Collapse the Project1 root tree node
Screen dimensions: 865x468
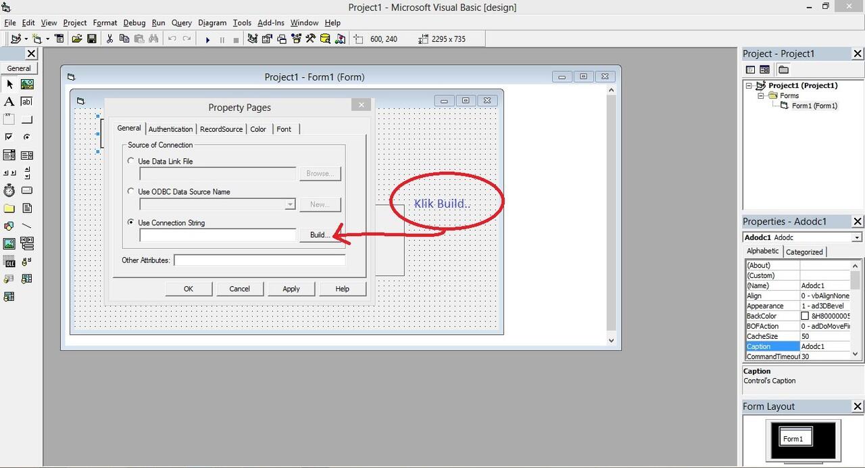pos(749,86)
